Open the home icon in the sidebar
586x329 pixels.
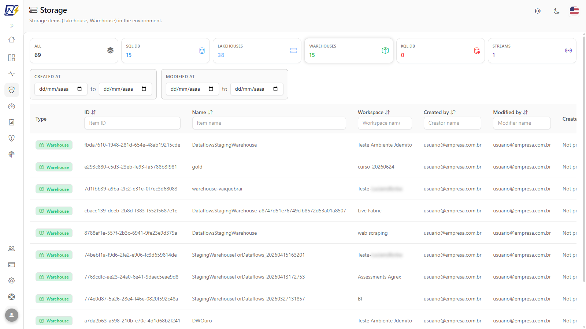[x=12, y=39]
